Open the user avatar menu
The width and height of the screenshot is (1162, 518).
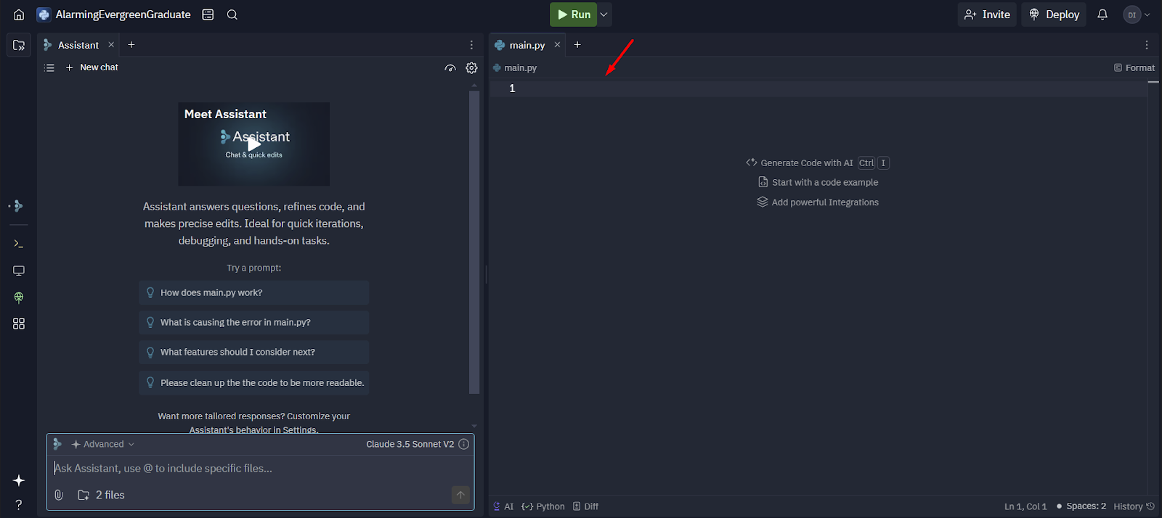pos(1137,15)
